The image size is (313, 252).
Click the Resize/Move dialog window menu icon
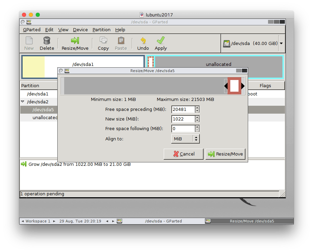[x=61, y=71]
